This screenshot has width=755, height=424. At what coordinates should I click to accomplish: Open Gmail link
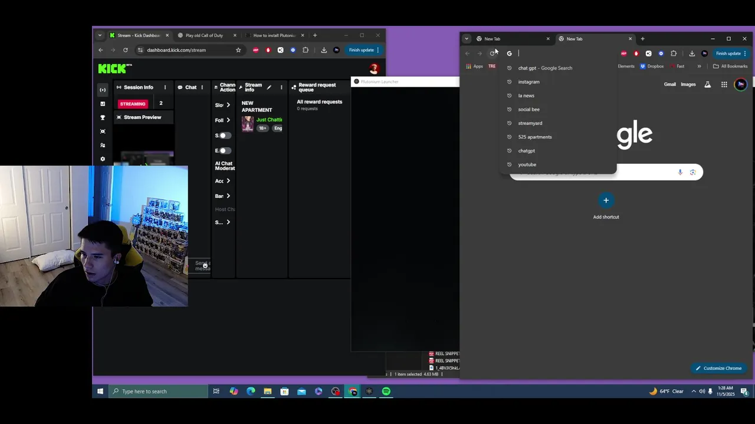pyautogui.click(x=669, y=84)
